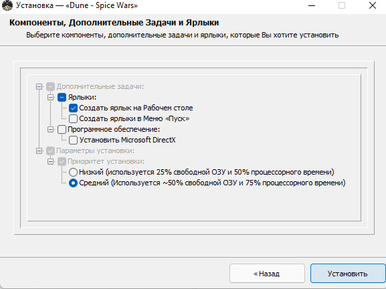386x289 pixels.
Task: Click the Установить Microsoft DirectX label
Action: (x=127, y=140)
